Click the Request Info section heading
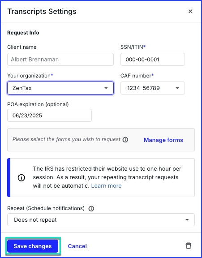 [23, 33]
